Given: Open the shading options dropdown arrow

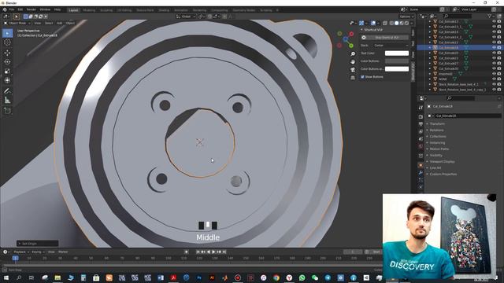Looking at the screenshot, I should pyautogui.click(x=412, y=23).
